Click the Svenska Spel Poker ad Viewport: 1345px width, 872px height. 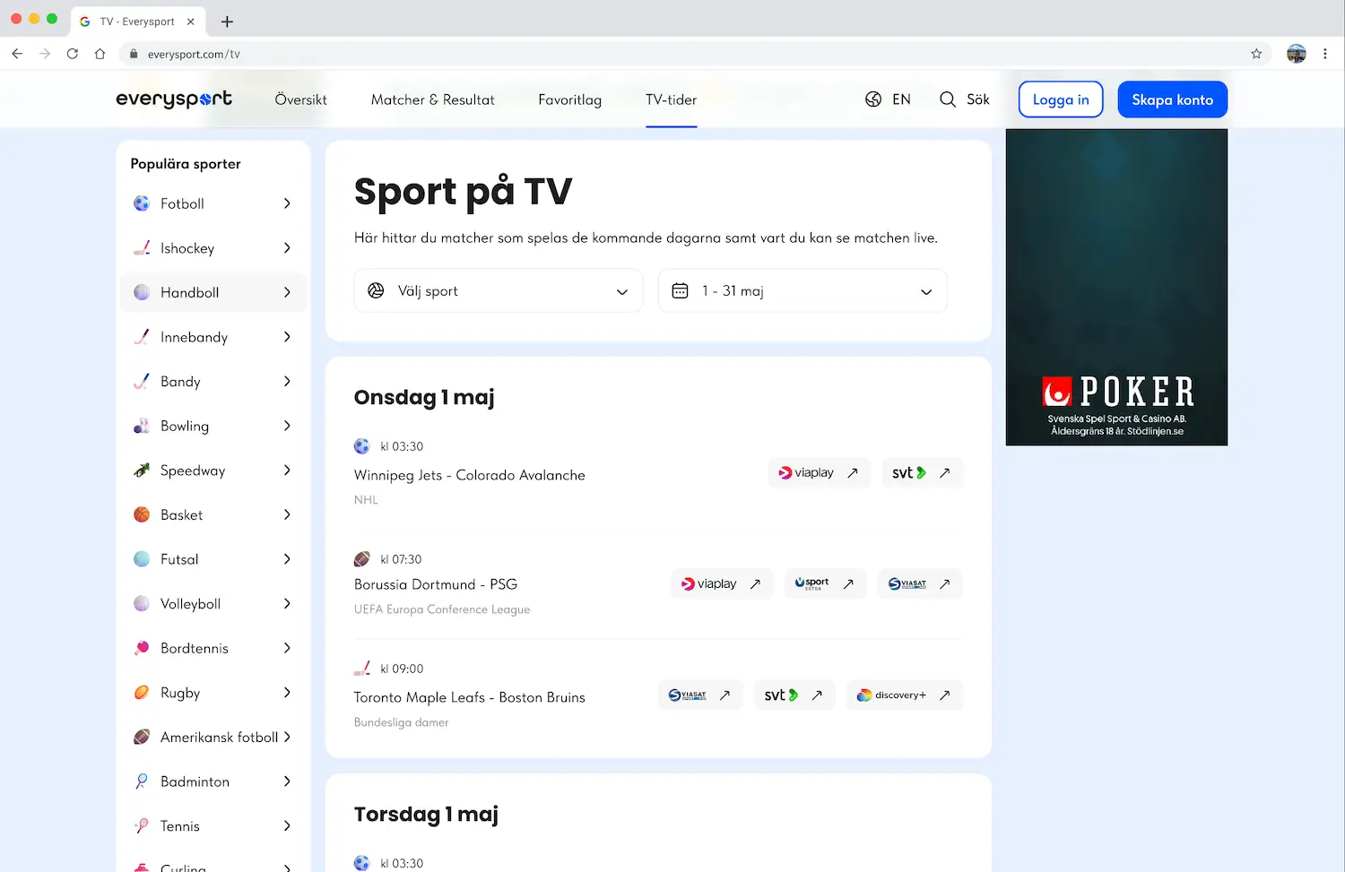(x=1116, y=287)
